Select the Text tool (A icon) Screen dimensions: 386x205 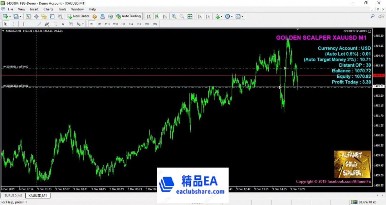(63, 24)
